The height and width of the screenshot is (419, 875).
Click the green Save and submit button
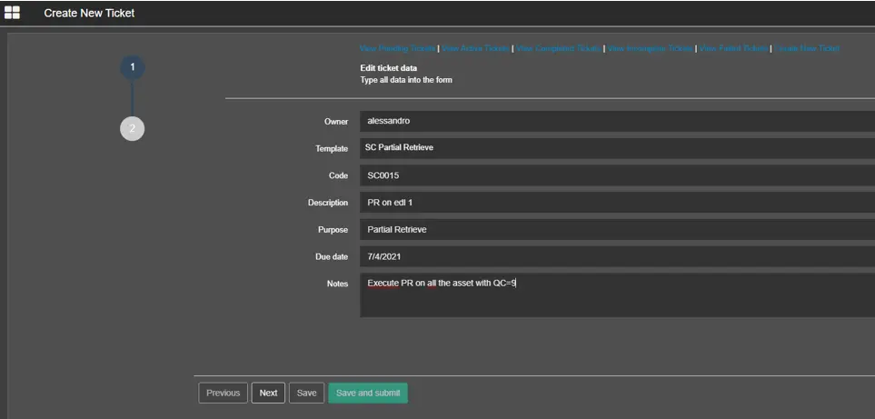coord(367,393)
